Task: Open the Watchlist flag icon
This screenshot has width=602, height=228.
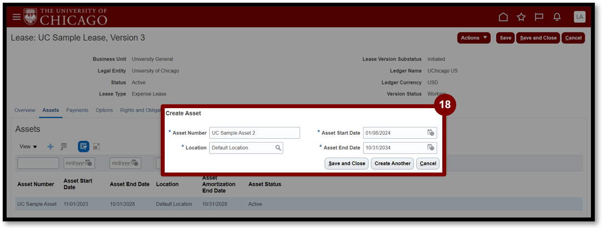Action: (539, 17)
